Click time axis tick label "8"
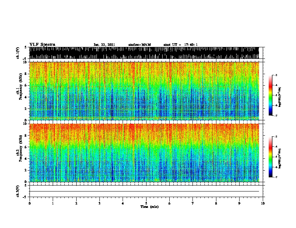 coord(216,203)
